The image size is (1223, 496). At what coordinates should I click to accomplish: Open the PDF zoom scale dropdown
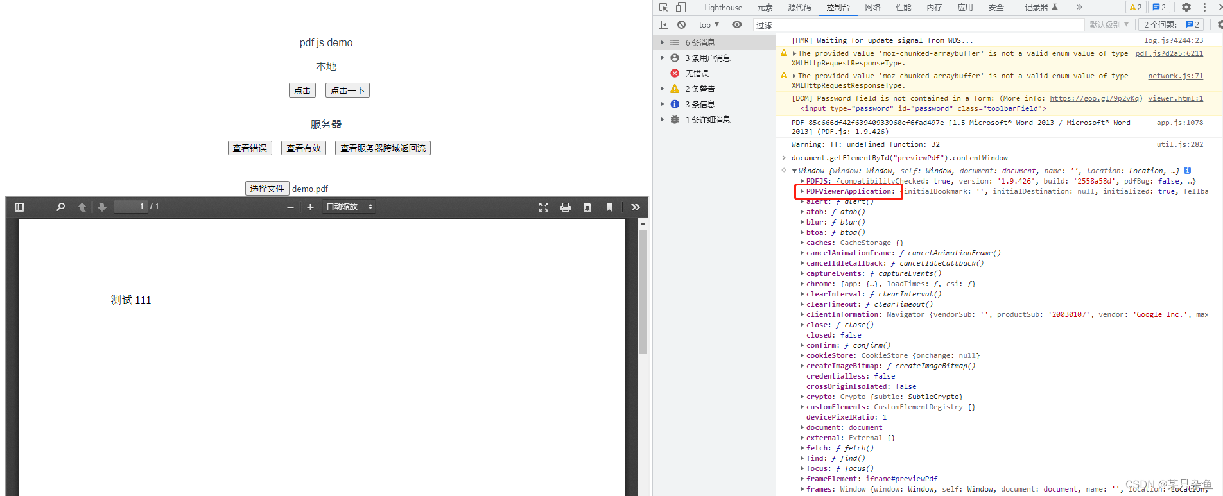click(x=349, y=207)
